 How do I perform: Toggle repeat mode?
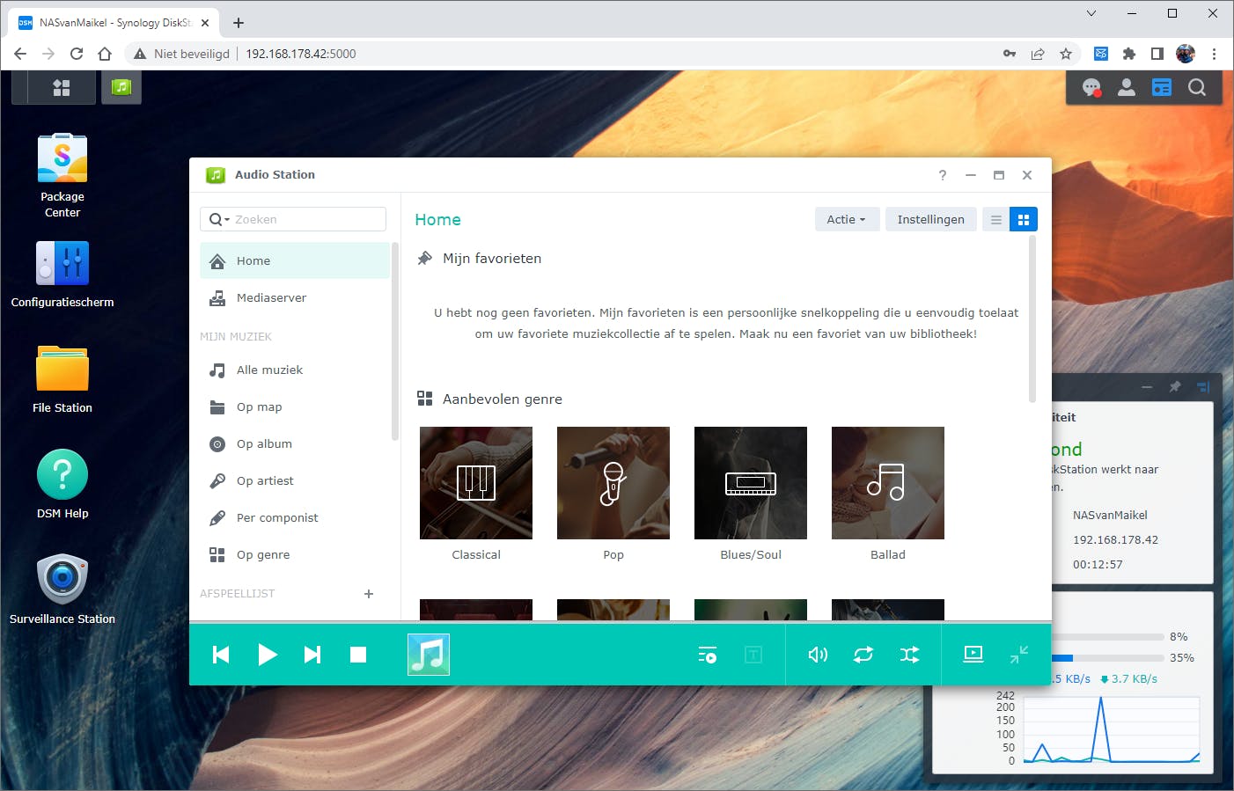[x=863, y=655]
